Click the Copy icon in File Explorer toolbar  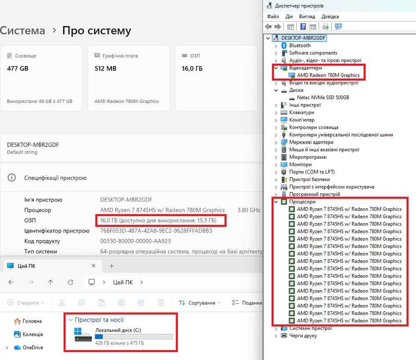(82, 302)
